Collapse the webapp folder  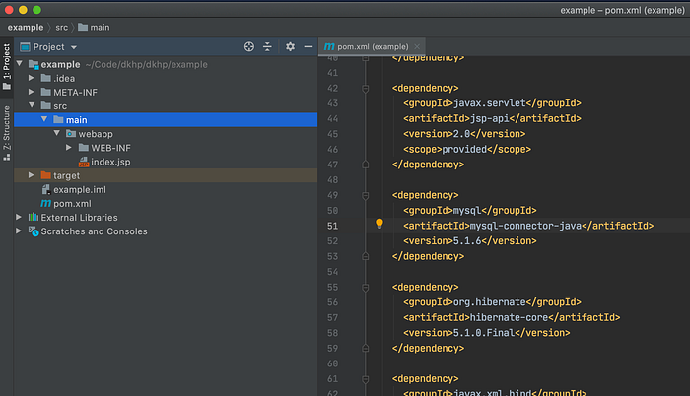(57, 133)
